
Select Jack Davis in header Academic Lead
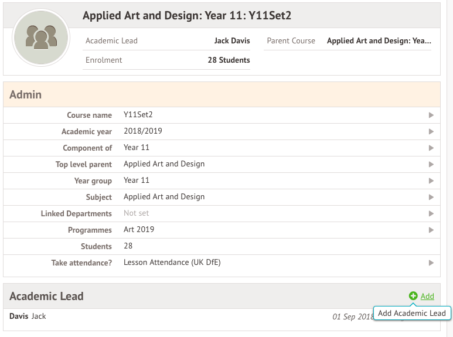click(232, 41)
